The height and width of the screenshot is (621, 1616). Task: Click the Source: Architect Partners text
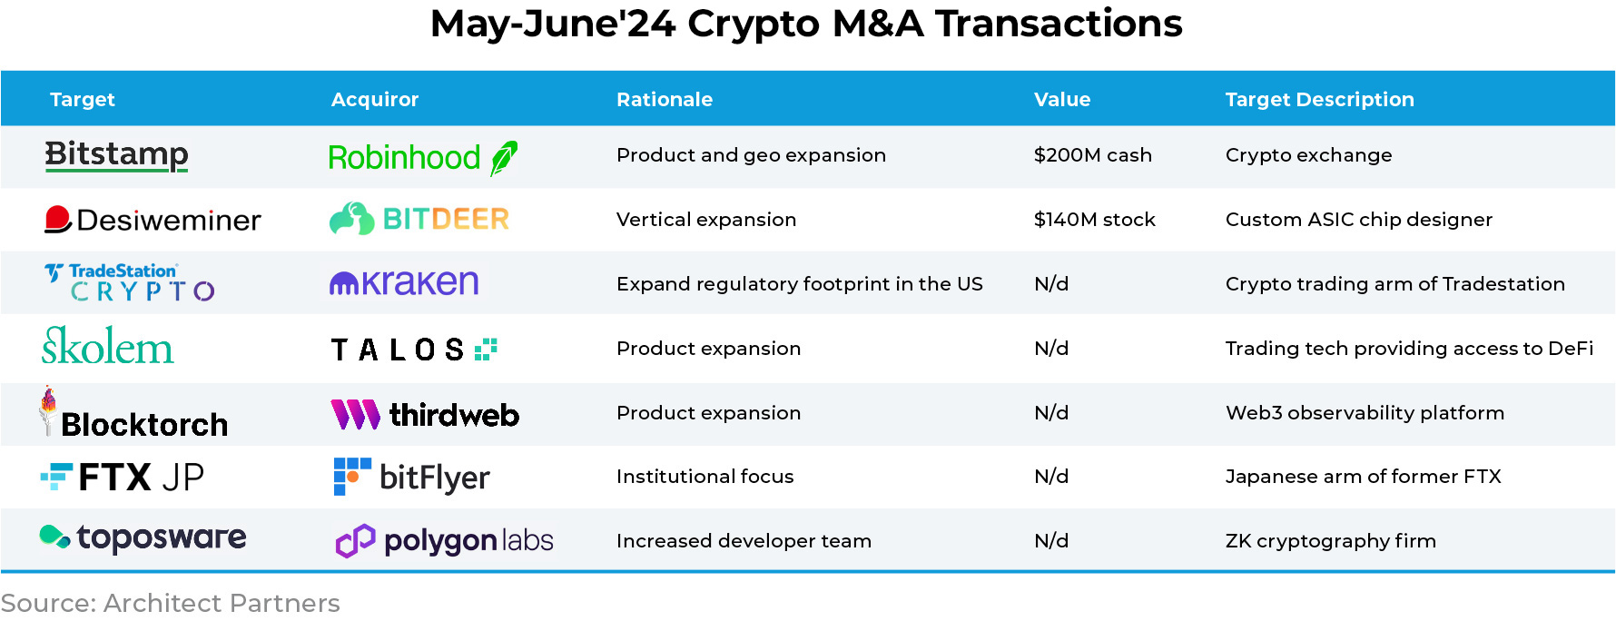pos(171,603)
